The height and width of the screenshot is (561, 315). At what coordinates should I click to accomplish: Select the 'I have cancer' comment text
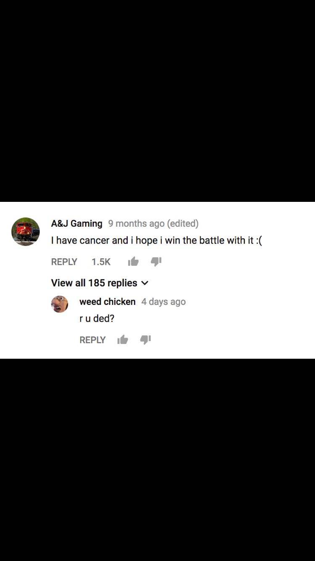point(156,240)
